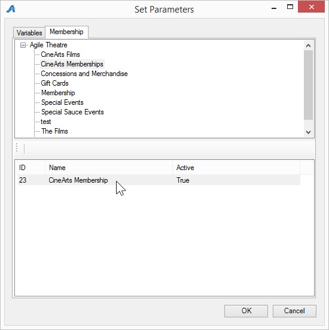Click the tree scrollbar up arrow
Screen dimensions: 329x330
point(309,46)
